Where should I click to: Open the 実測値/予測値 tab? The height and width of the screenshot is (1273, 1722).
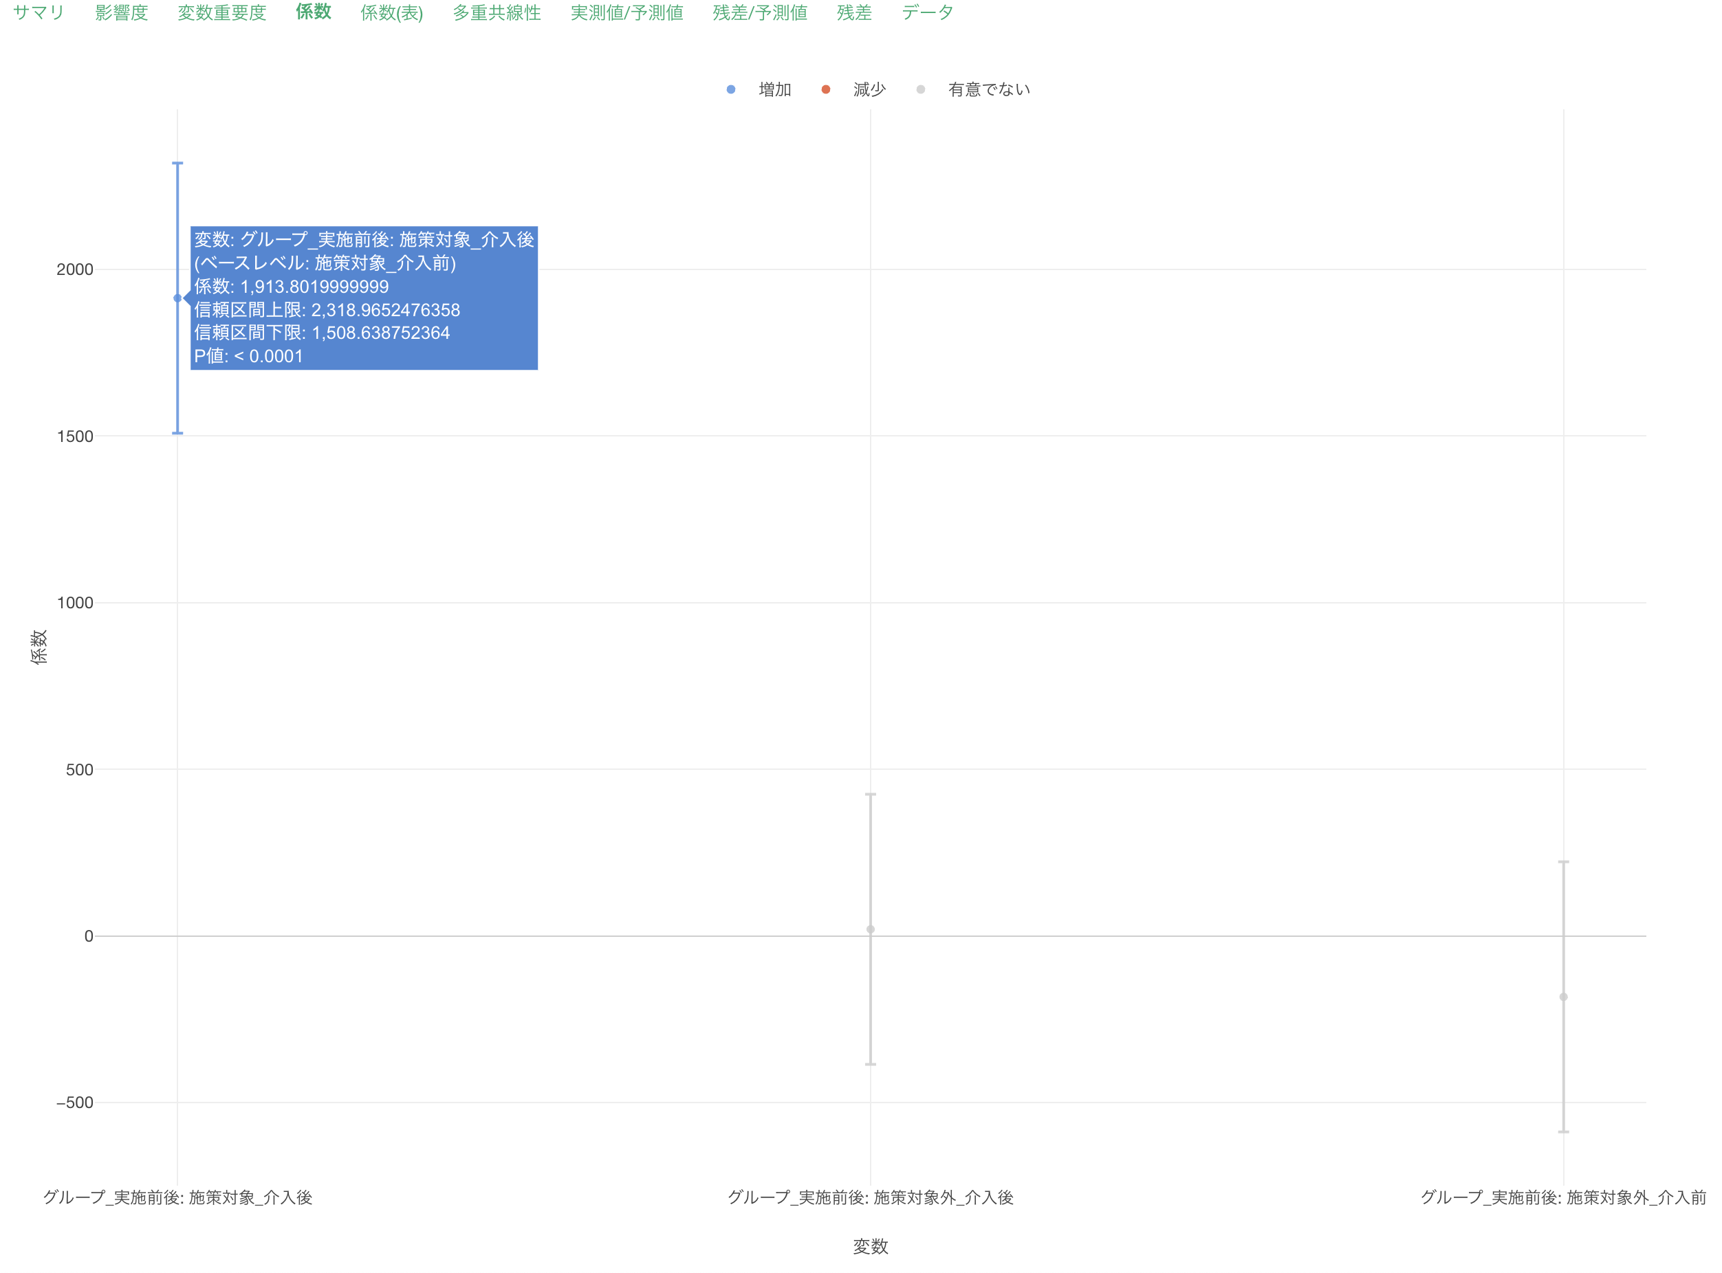coord(626,12)
